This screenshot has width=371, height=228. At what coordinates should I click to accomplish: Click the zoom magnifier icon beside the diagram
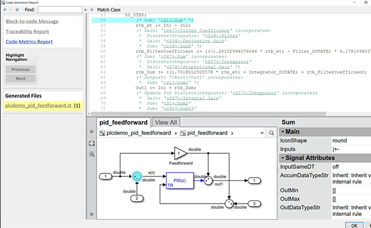click(92, 154)
